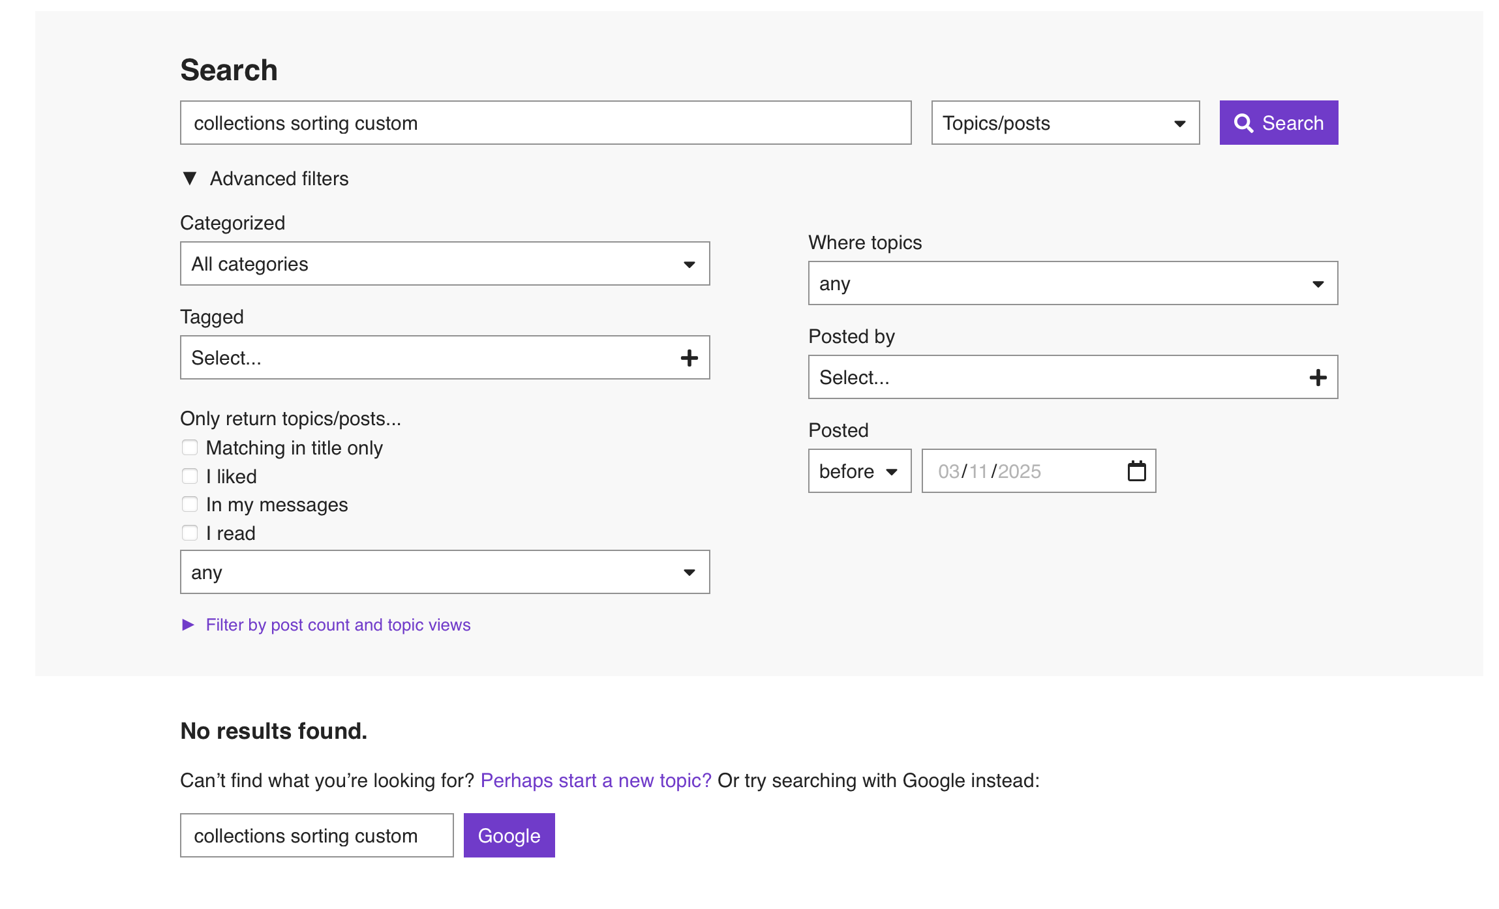Open the any dropdown below I read

pyautogui.click(x=444, y=573)
